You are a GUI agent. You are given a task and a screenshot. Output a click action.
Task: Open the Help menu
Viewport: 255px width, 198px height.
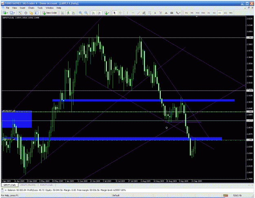[x=59, y=8]
